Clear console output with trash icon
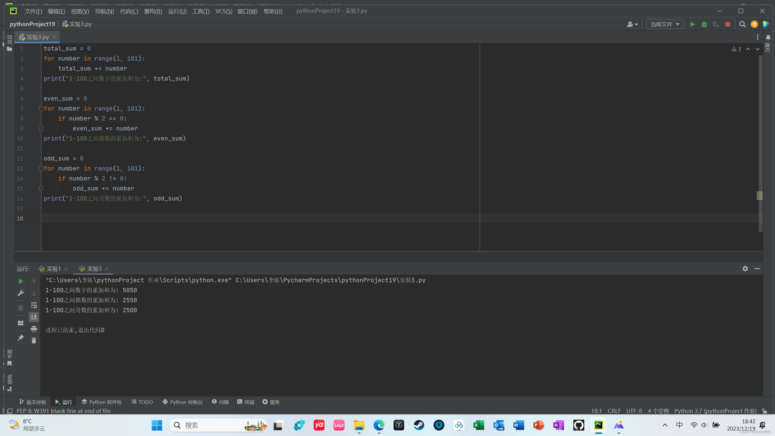The width and height of the screenshot is (775, 436). (34, 341)
